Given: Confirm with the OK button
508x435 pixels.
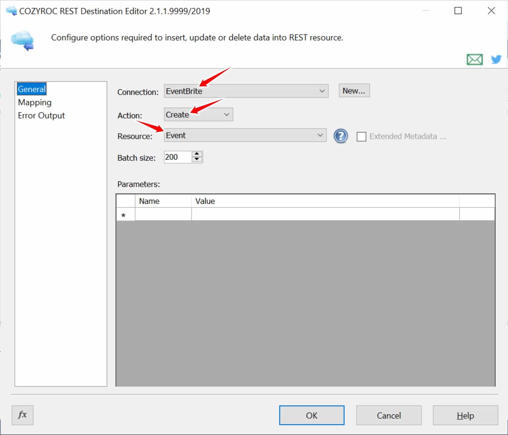Looking at the screenshot, I should click(x=312, y=415).
